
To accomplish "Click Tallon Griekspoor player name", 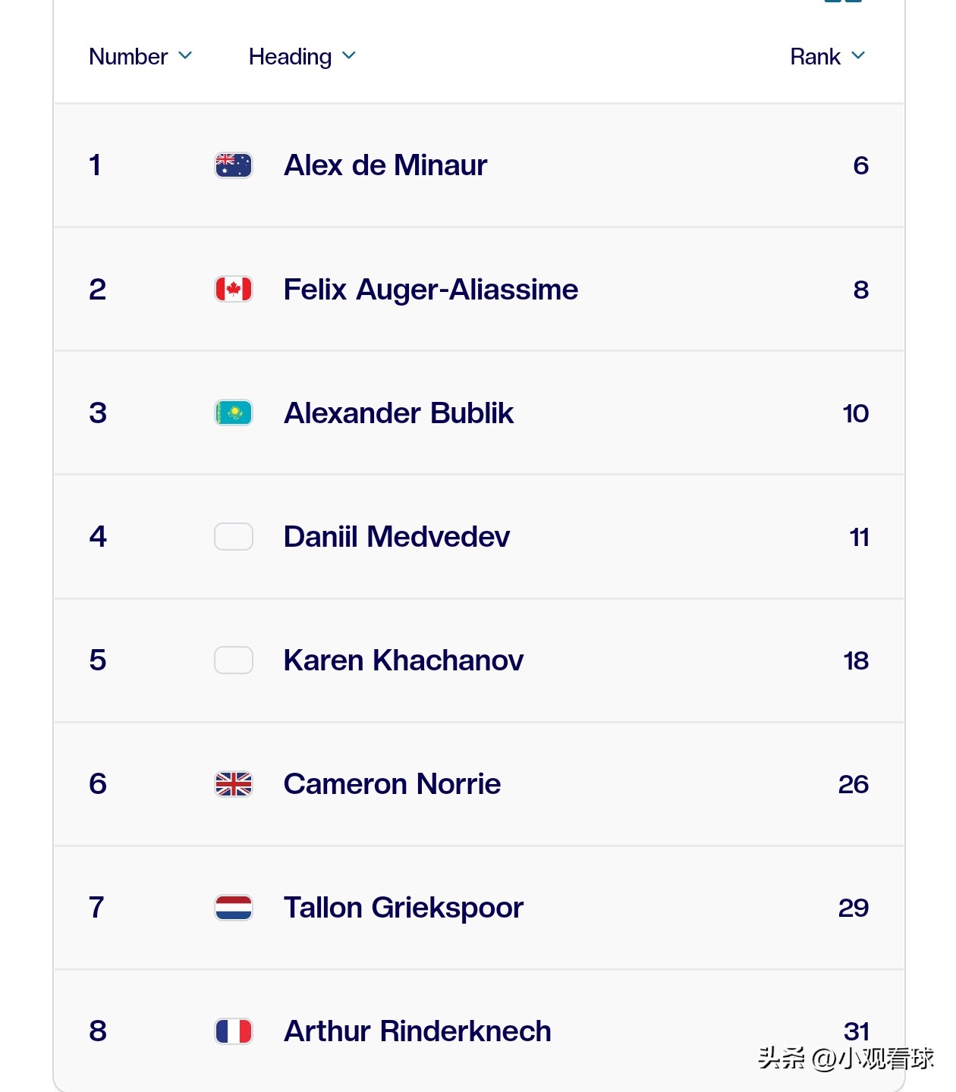I will (404, 908).
